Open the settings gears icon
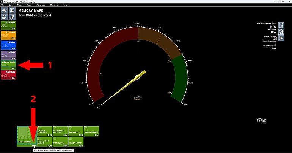The image size is (292, 153). point(12,17)
